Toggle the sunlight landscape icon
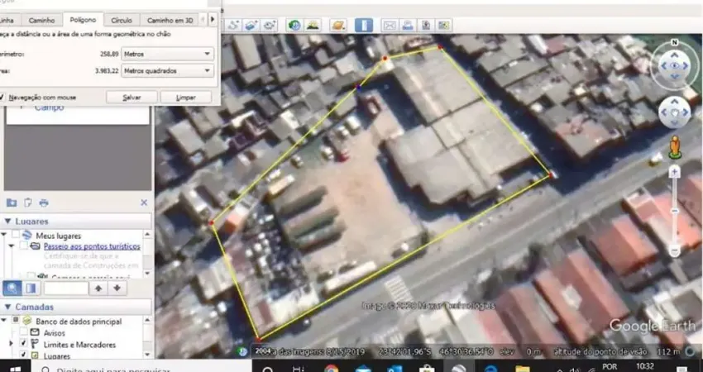 pos(313,25)
